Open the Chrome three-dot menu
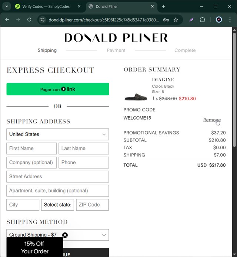This screenshot has width=237, height=257. tap(230, 20)
